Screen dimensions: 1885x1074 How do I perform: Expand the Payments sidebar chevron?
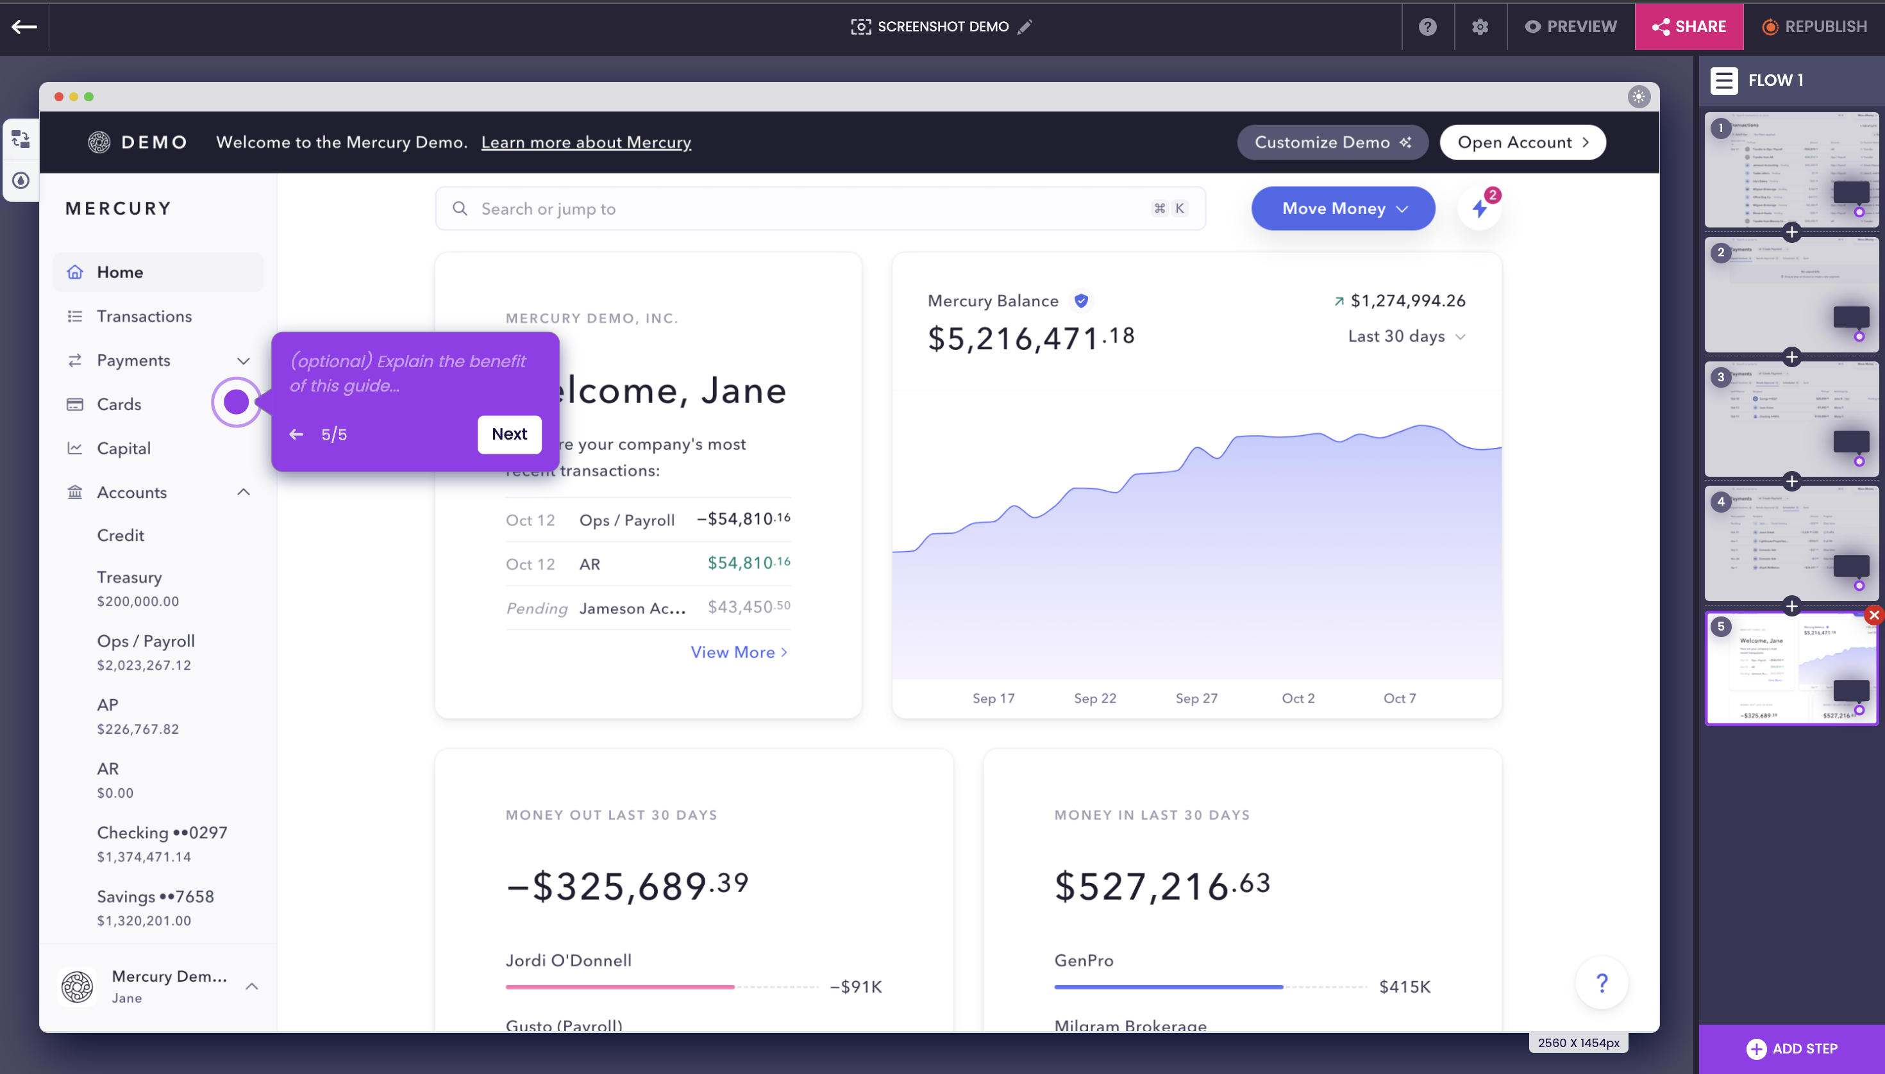click(243, 361)
